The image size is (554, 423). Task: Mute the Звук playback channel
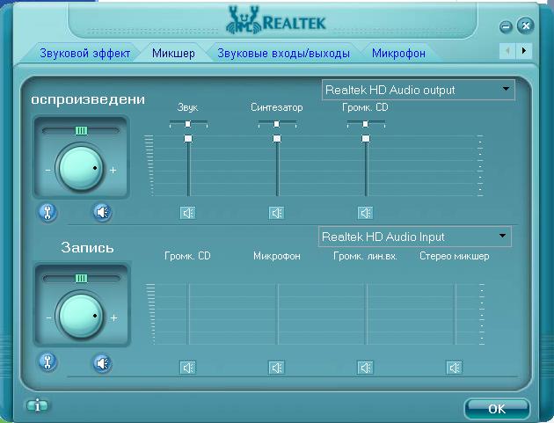(x=188, y=212)
